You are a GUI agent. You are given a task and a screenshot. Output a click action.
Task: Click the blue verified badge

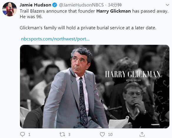pyautogui.click(x=54, y=5)
